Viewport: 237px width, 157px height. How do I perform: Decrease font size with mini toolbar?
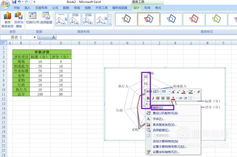(178, 92)
